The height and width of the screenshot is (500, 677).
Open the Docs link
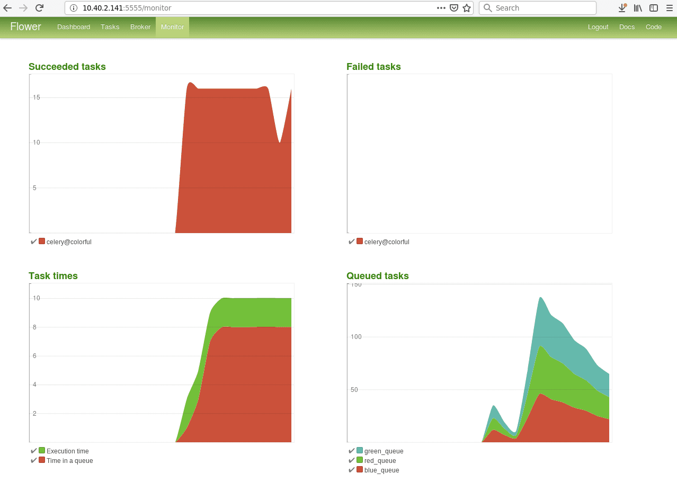click(x=627, y=27)
